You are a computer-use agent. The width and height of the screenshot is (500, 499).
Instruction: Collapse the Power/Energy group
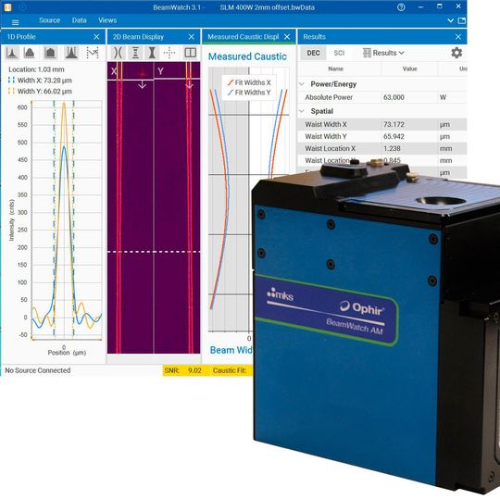click(x=301, y=84)
